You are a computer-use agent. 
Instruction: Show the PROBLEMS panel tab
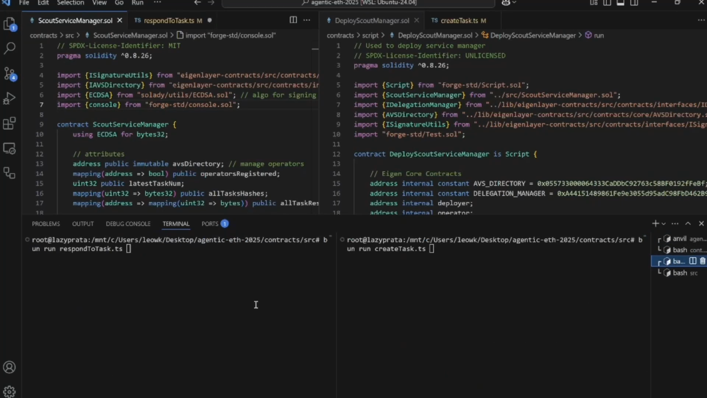coord(46,224)
